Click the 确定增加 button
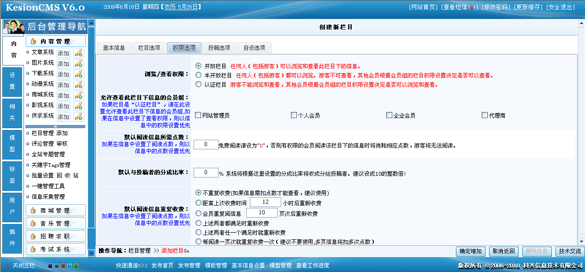585x272 pixels. tap(470, 252)
